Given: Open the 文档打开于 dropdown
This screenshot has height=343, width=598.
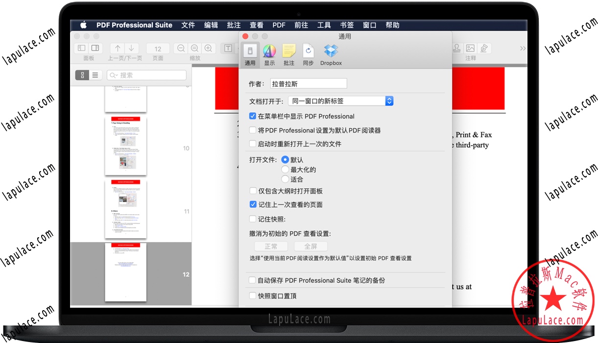Looking at the screenshot, I should (340, 101).
